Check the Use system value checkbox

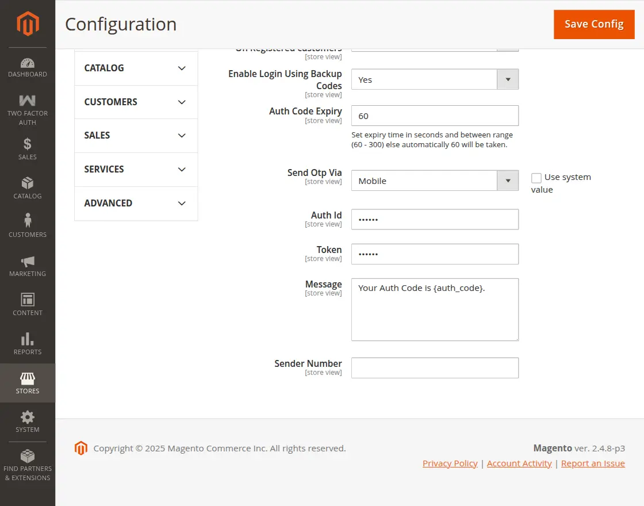point(536,177)
